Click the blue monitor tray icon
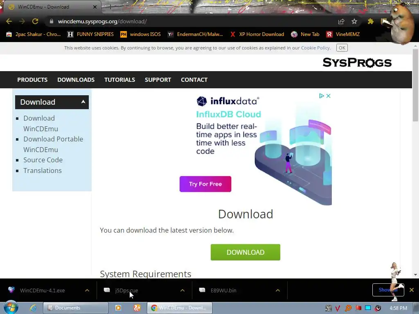419x314 pixels. tap(368, 308)
